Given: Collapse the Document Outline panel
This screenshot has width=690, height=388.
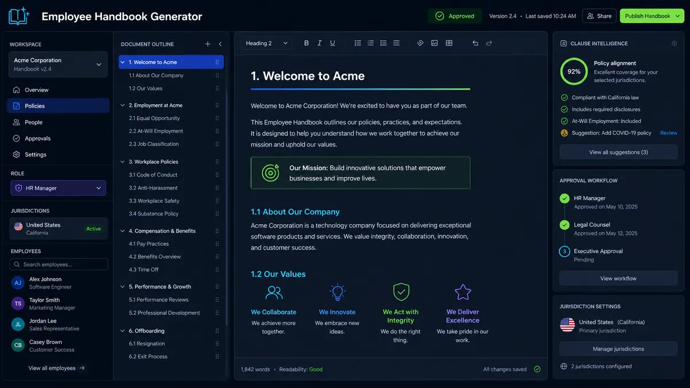Looking at the screenshot, I should click(x=220, y=44).
